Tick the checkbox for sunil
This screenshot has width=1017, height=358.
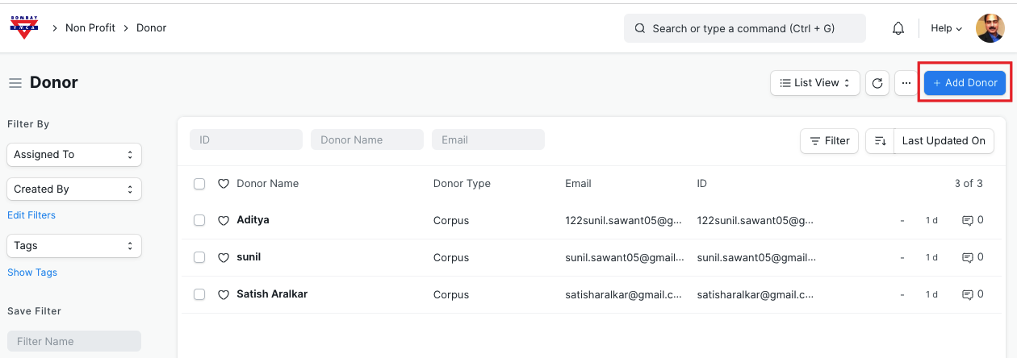pos(199,258)
